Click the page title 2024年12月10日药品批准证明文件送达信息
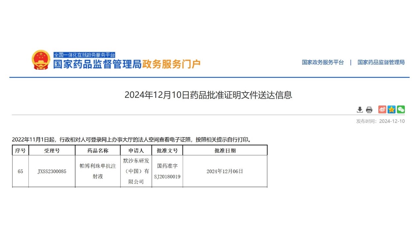This screenshot has width=419, height=236. coord(208,95)
